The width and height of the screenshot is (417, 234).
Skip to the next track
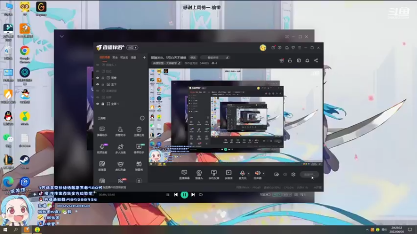193,194
